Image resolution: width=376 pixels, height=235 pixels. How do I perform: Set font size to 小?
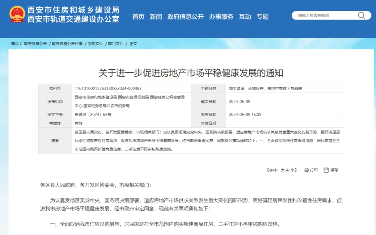(x=293, y=170)
